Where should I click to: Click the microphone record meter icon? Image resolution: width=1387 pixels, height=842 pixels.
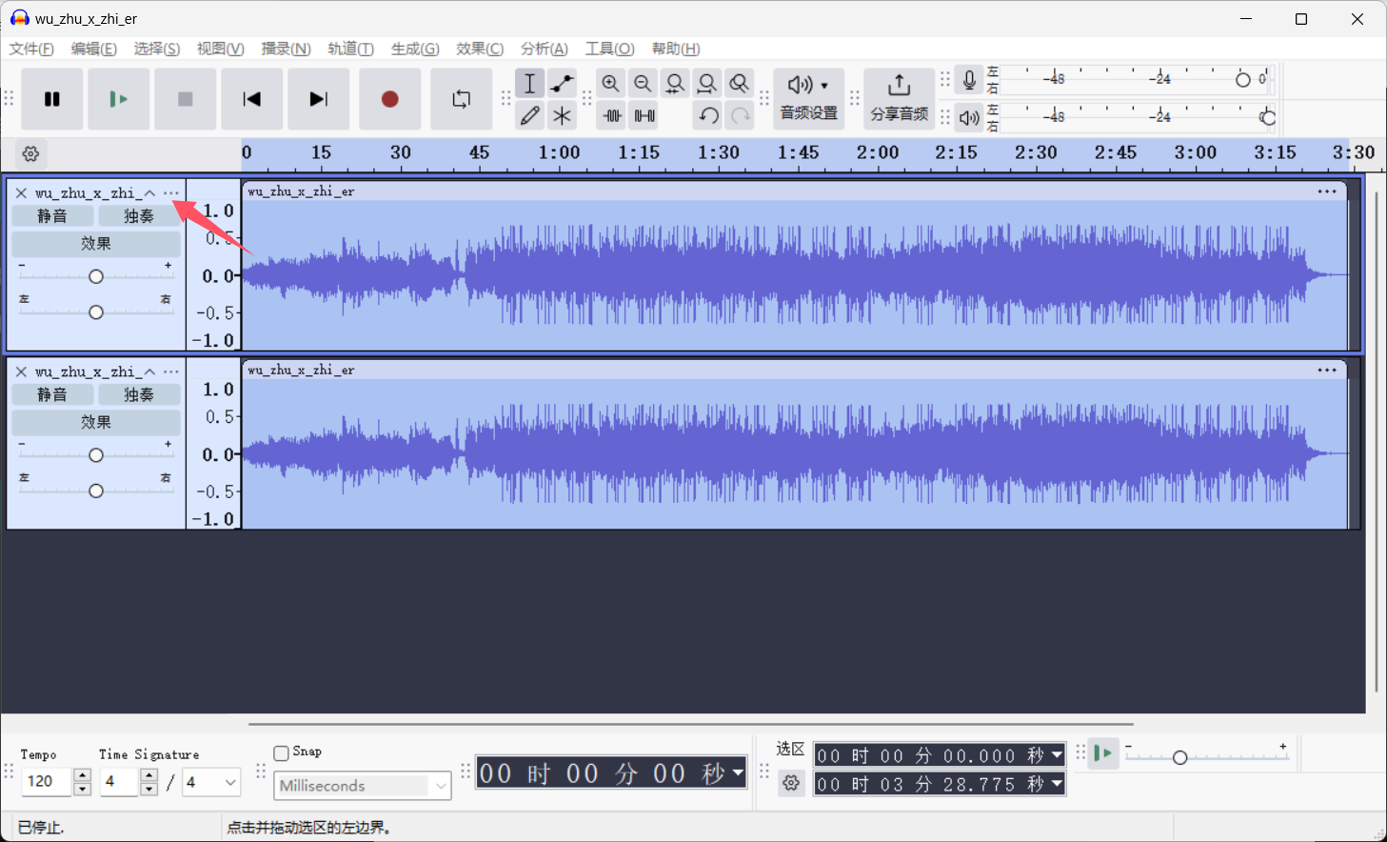click(969, 80)
